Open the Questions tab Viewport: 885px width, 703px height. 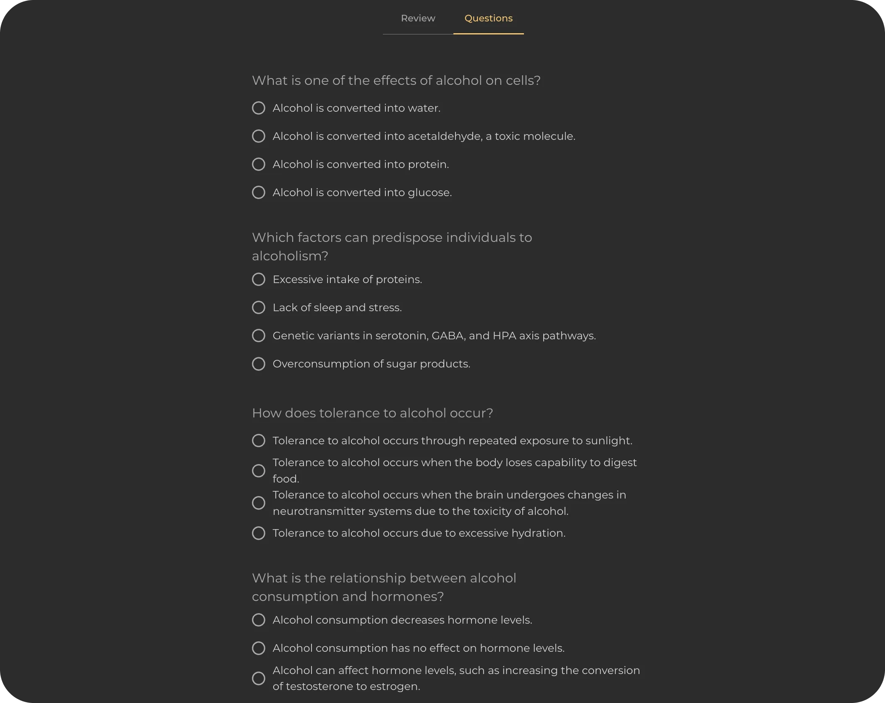pyautogui.click(x=488, y=18)
